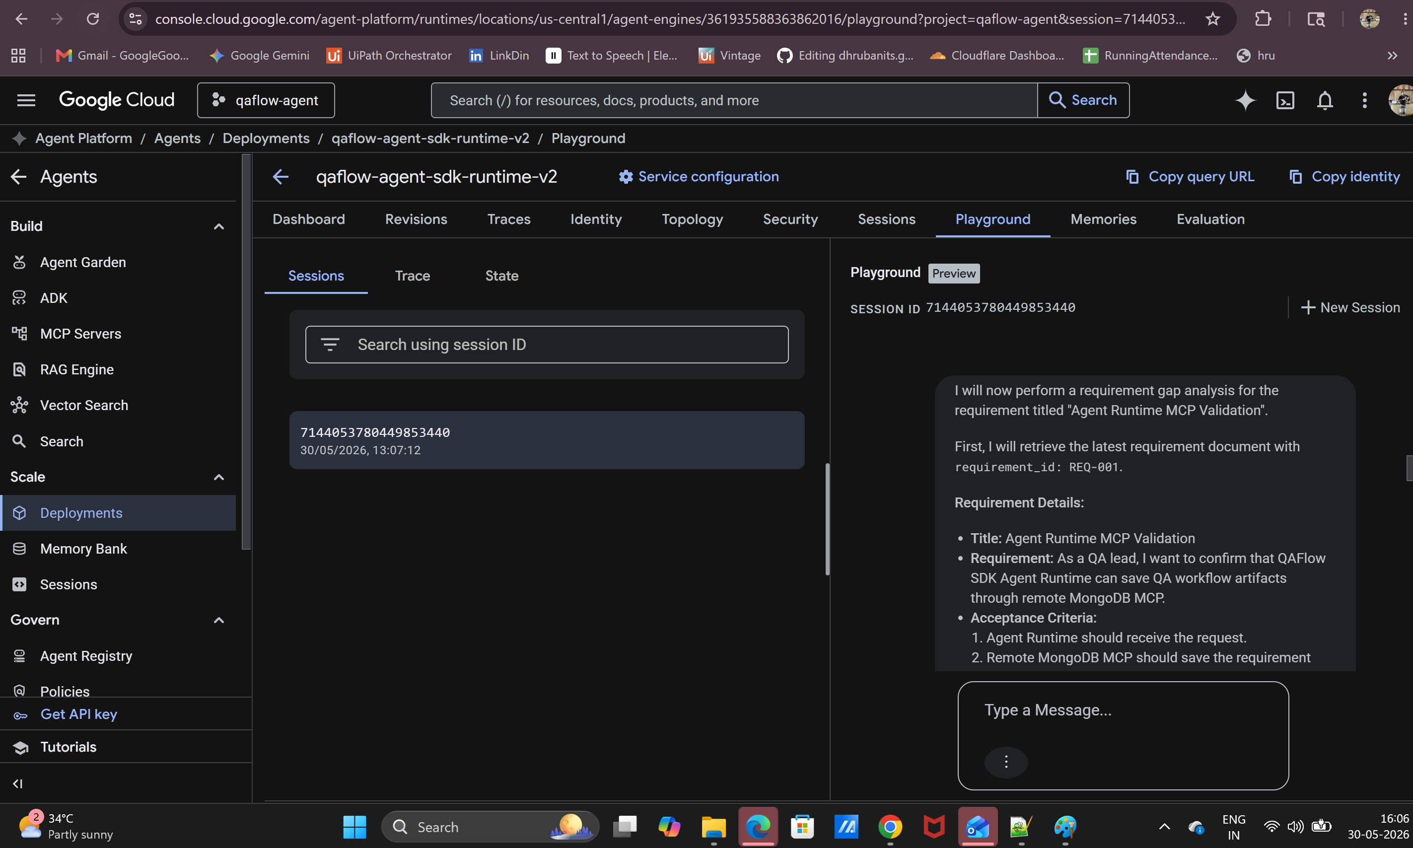
Task: Open Microsoft Store from the taskbar
Action: pyautogui.click(x=802, y=827)
